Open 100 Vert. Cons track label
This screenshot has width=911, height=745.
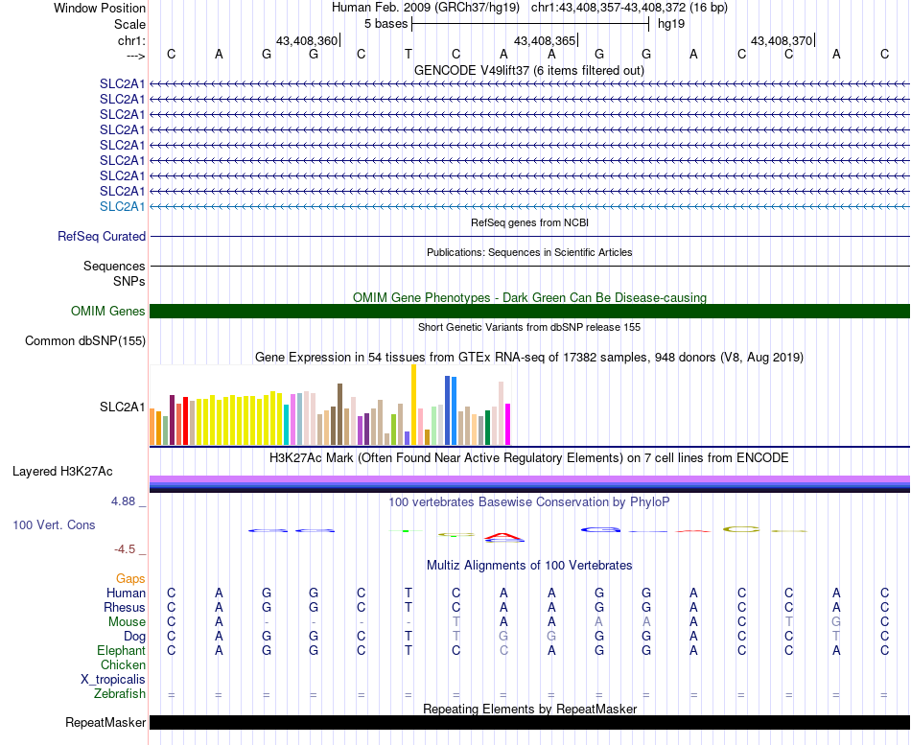54,524
